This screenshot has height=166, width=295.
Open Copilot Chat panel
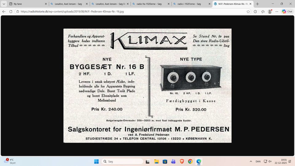click(287, 11)
